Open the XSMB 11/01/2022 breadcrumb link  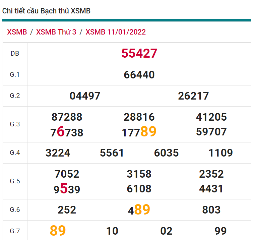(x=116, y=32)
